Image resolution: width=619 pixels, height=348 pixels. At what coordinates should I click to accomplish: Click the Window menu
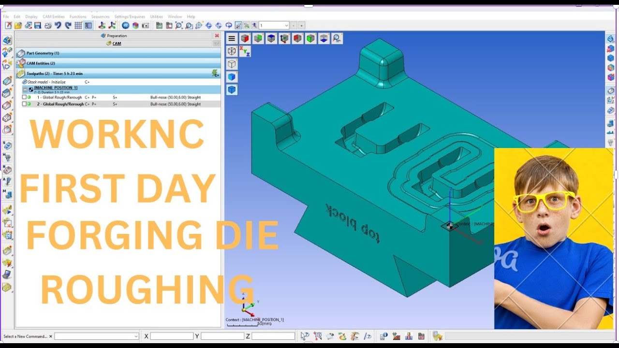(x=175, y=16)
